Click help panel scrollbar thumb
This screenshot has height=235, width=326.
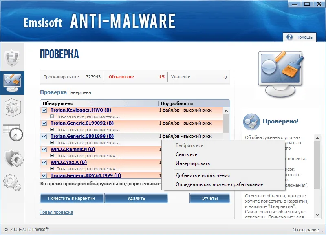pyautogui.click(x=317, y=165)
